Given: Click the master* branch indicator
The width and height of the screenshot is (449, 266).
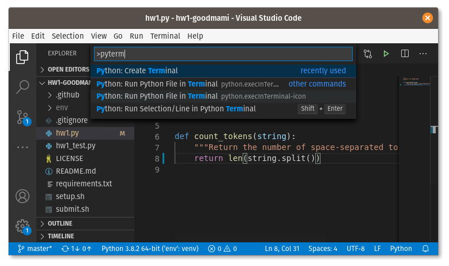Looking at the screenshot, I should click(x=35, y=249).
